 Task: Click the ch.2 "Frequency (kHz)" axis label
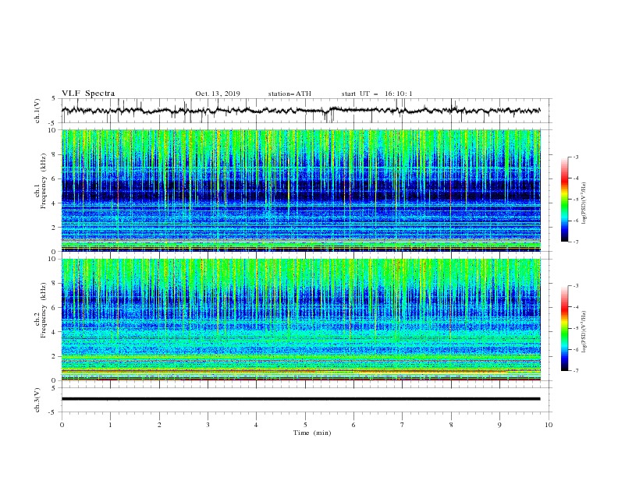coord(44,310)
